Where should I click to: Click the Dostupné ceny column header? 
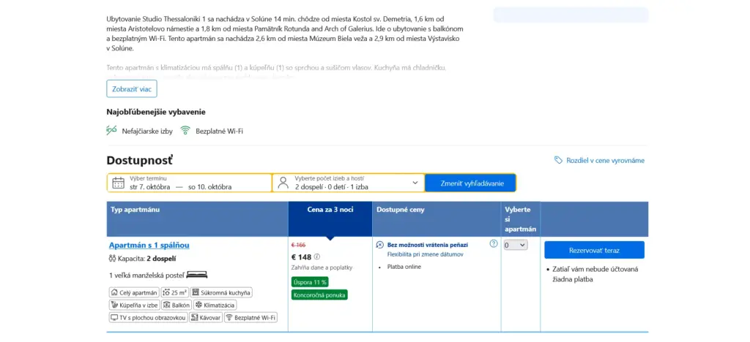pyautogui.click(x=437, y=219)
